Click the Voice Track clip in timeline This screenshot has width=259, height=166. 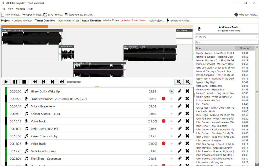coord(184,37)
